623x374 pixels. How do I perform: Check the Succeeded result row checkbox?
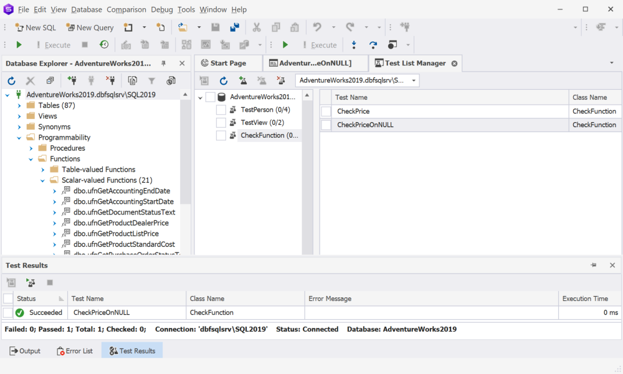[x=8, y=312]
